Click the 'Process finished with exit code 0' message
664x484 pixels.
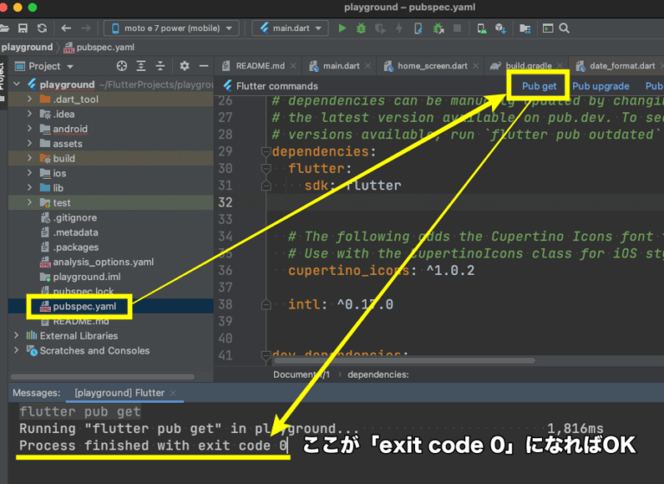tap(153, 446)
